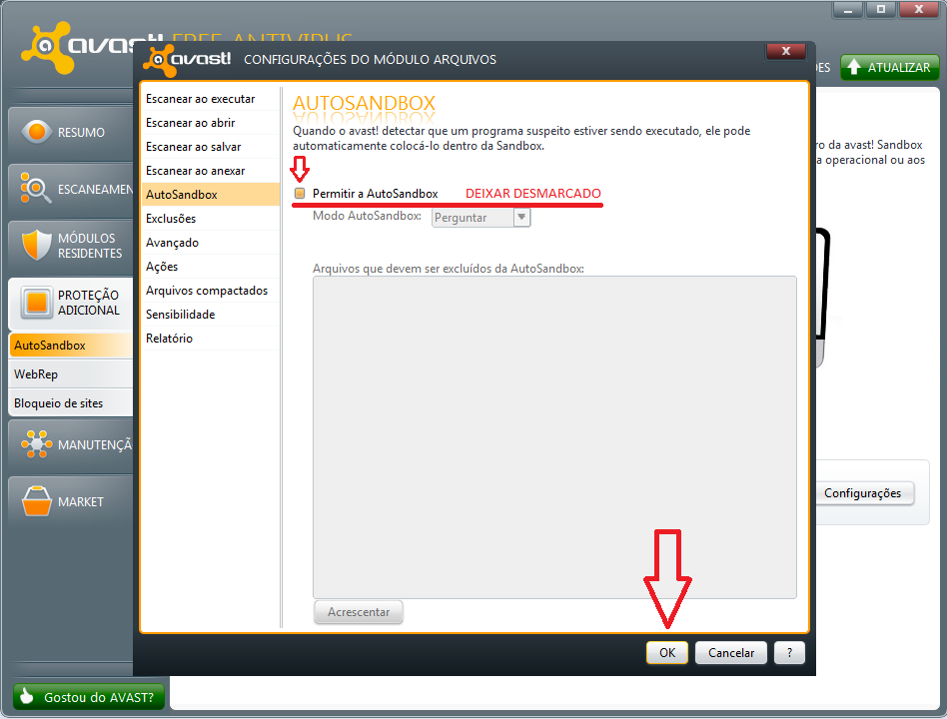Close the Configurações do módulo dialog
This screenshot has height=719, width=947.
[x=786, y=51]
